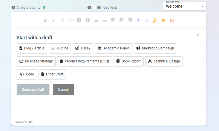
Task: Pick the Marketing Campaign draft type
Action: pos(155,48)
